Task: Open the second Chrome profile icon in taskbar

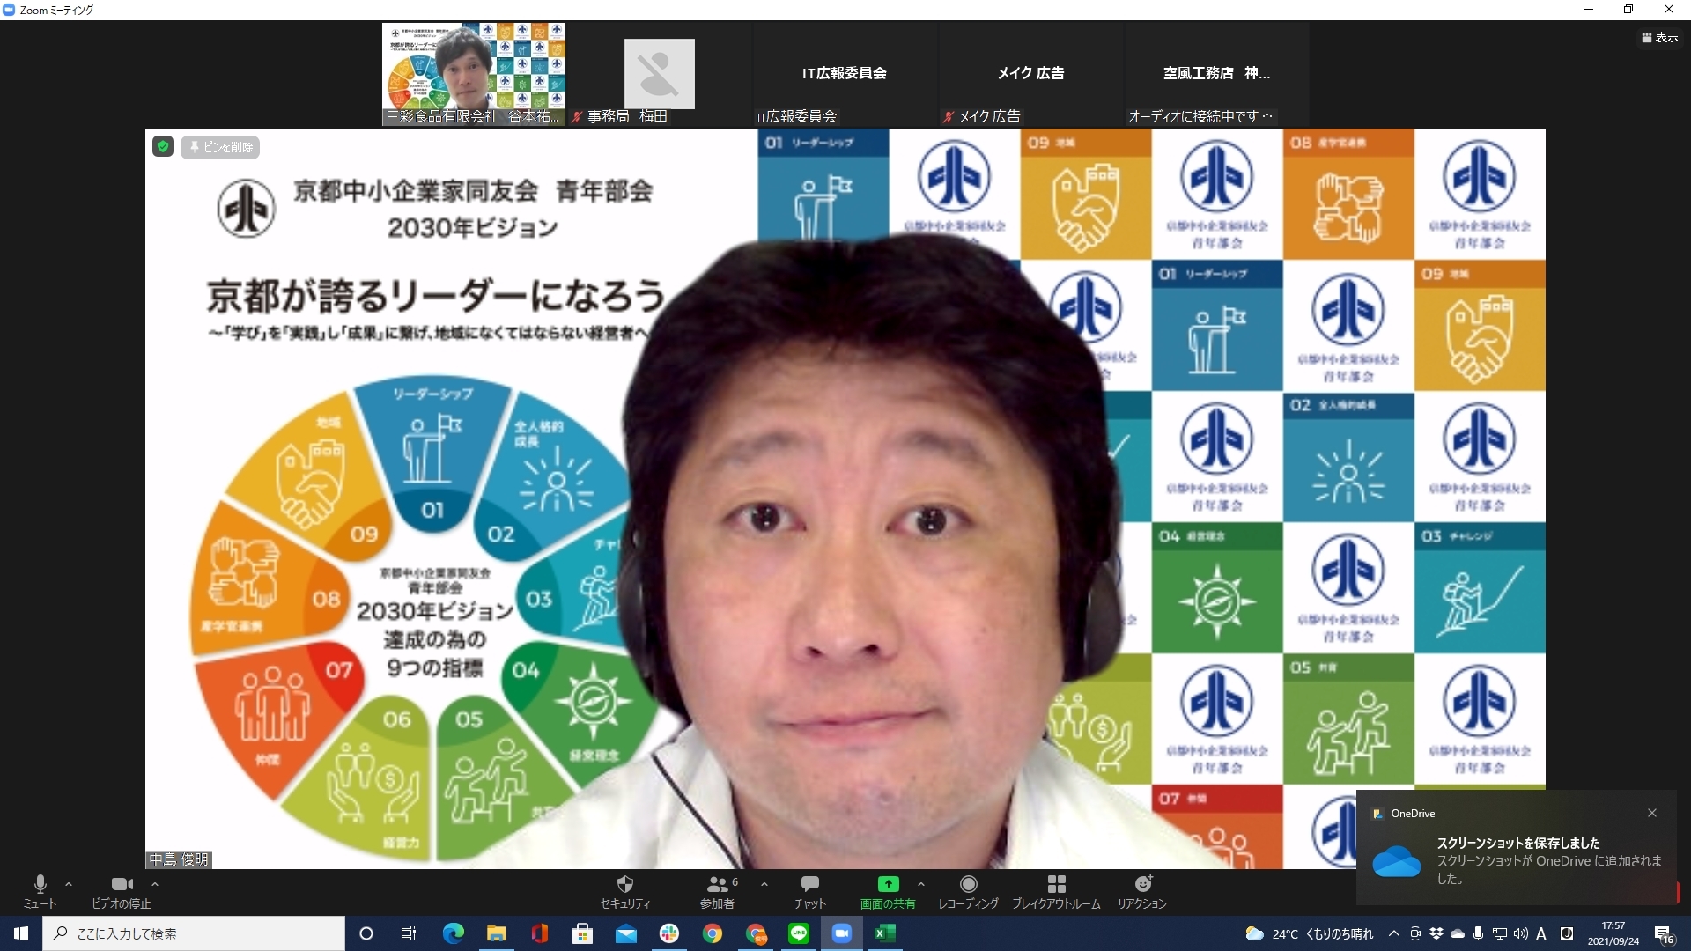Action: point(756,933)
